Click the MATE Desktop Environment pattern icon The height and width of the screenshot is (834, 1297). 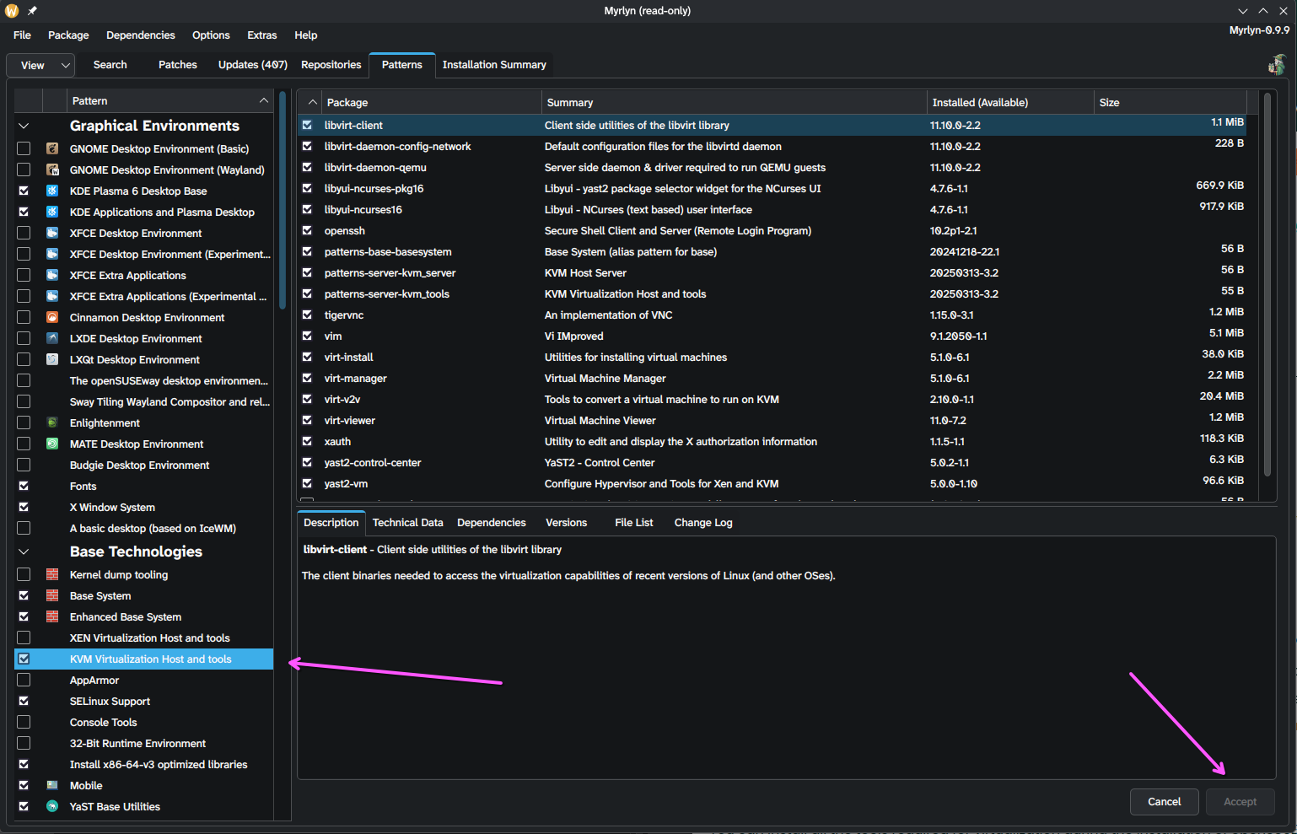pos(52,444)
